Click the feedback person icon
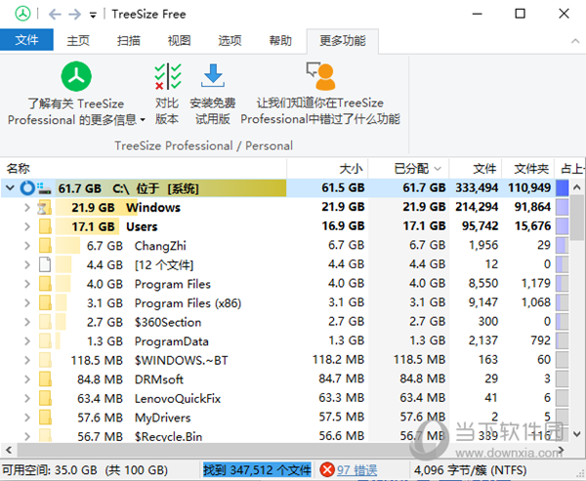This screenshot has height=481, width=586. [320, 76]
